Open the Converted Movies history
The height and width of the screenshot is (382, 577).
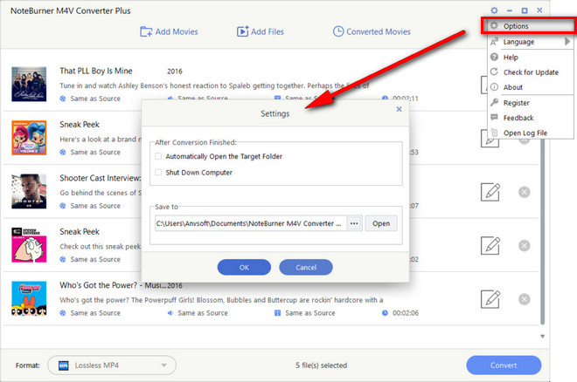pyautogui.click(x=372, y=31)
